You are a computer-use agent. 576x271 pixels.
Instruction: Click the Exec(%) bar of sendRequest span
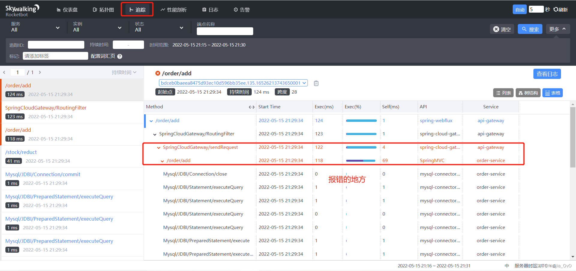tap(361, 147)
